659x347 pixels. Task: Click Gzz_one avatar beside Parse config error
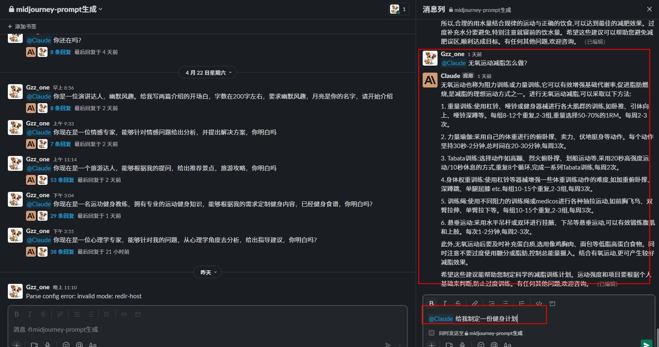coord(15,291)
